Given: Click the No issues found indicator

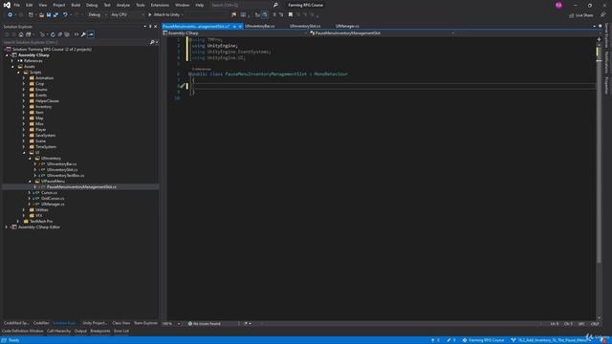Looking at the screenshot, I should pos(205,324).
